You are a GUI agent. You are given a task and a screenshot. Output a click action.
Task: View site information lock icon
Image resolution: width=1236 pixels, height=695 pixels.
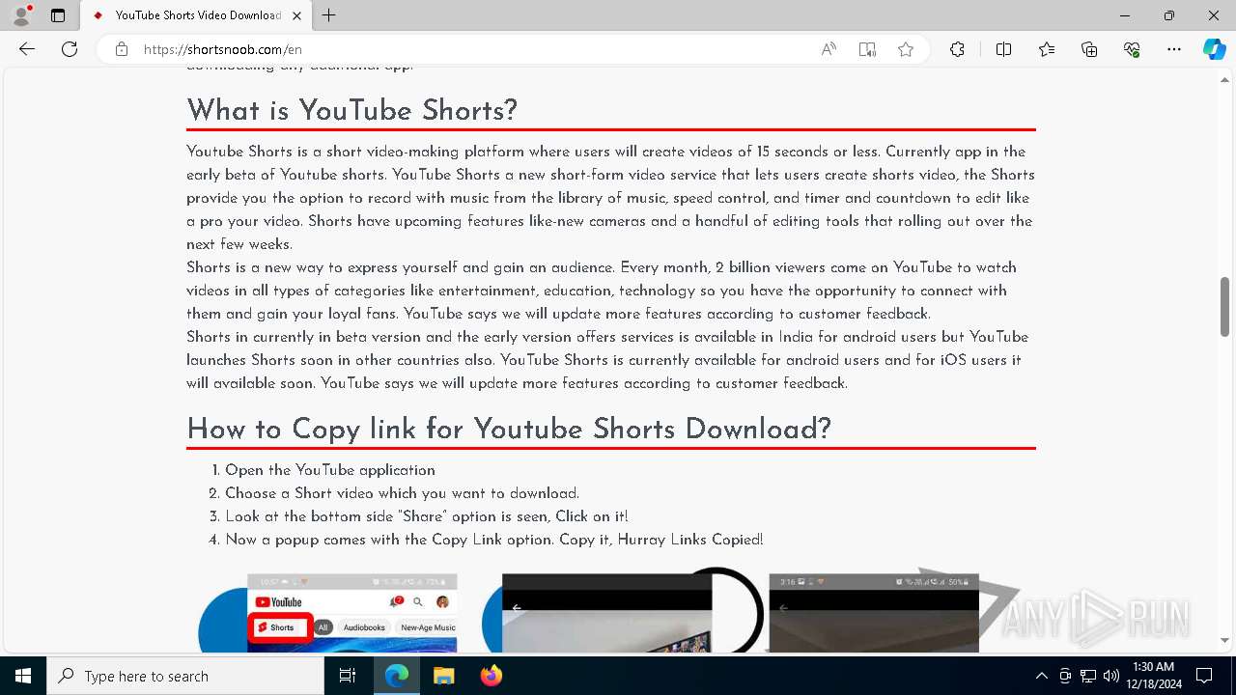coord(122,49)
